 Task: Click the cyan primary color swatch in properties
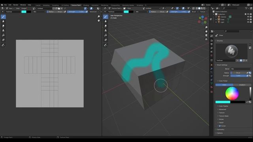tap(223, 102)
